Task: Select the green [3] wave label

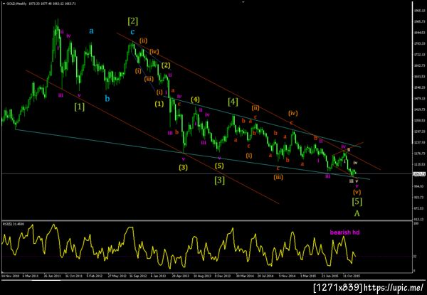Action: click(x=219, y=180)
